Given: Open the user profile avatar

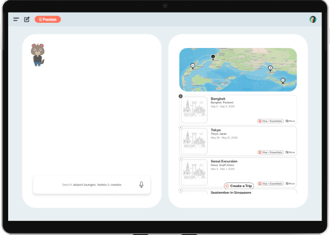Looking at the screenshot, I should [313, 19].
